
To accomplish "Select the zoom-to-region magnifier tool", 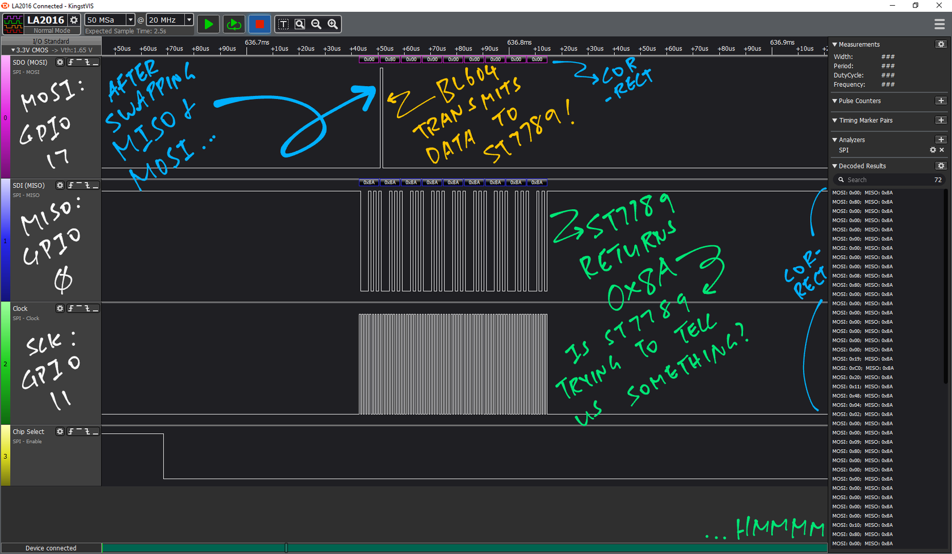I will click(300, 24).
